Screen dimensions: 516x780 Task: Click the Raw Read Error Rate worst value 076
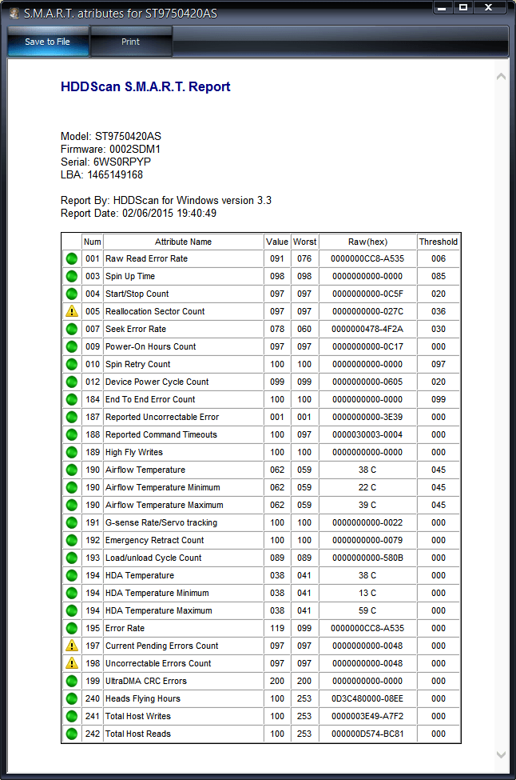[304, 258]
